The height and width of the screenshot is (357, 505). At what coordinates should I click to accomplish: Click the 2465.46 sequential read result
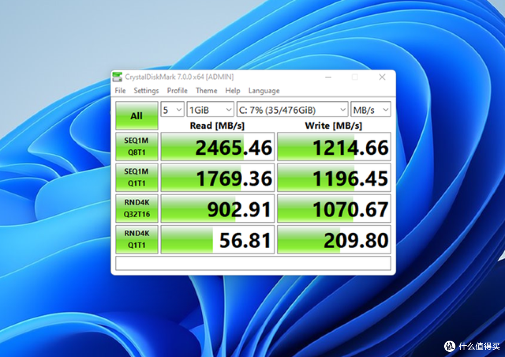click(217, 146)
